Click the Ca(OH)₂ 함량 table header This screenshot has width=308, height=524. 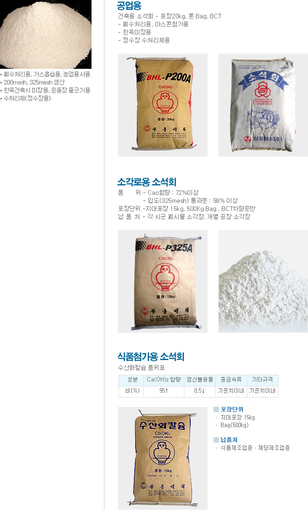click(164, 380)
